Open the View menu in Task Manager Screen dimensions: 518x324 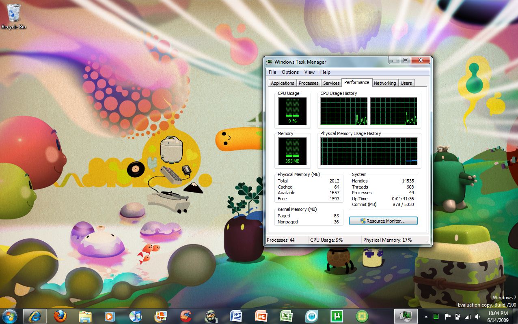(x=309, y=72)
